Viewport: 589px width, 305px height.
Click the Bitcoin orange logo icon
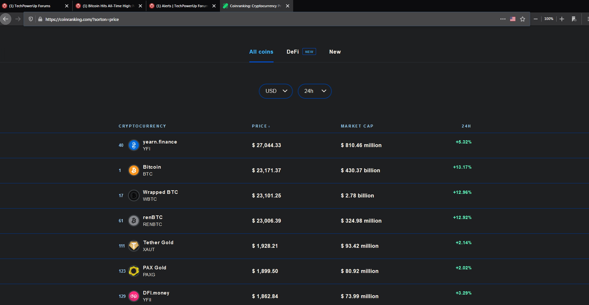click(x=134, y=170)
